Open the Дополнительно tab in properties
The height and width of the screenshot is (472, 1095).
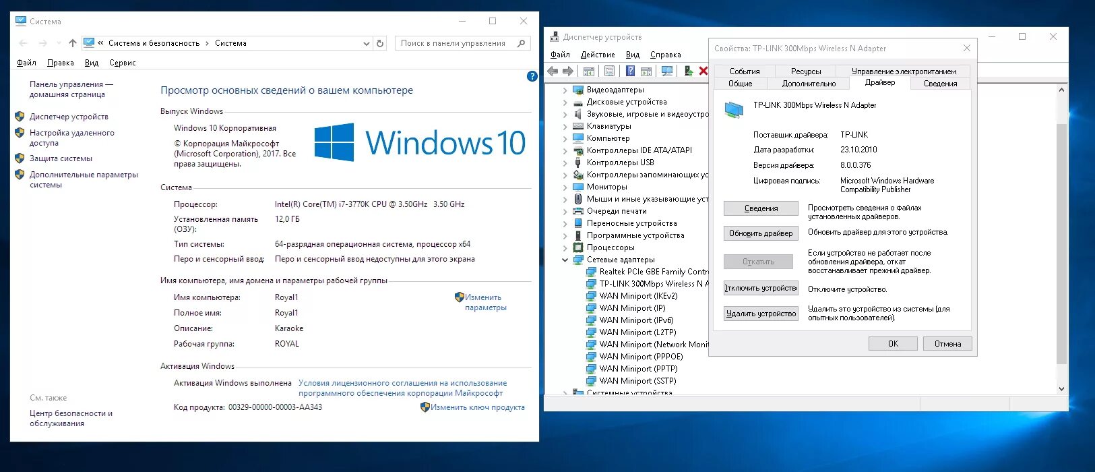tap(809, 84)
